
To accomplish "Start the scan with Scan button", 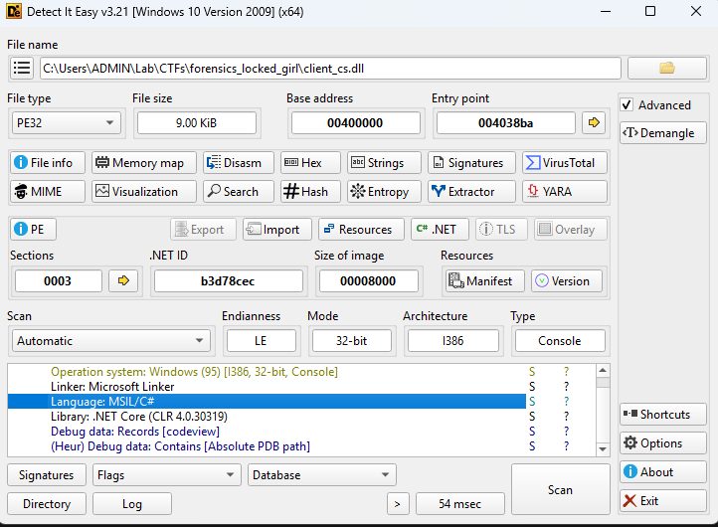I will click(561, 489).
